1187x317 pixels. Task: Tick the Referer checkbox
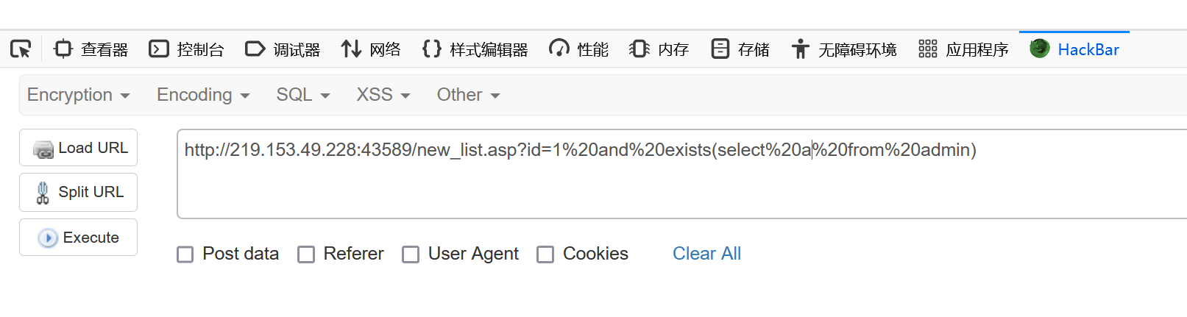[306, 254]
